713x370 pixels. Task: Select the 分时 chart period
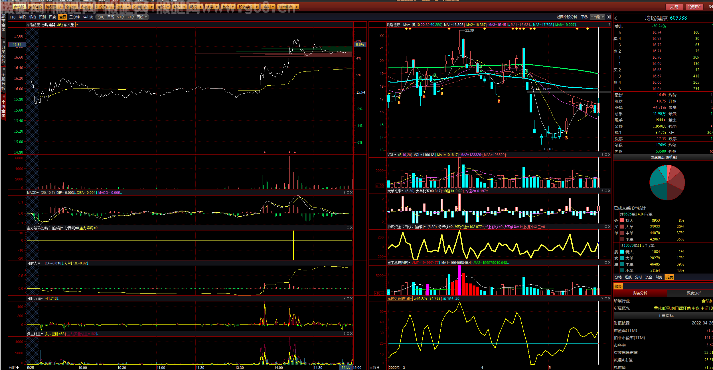click(101, 17)
